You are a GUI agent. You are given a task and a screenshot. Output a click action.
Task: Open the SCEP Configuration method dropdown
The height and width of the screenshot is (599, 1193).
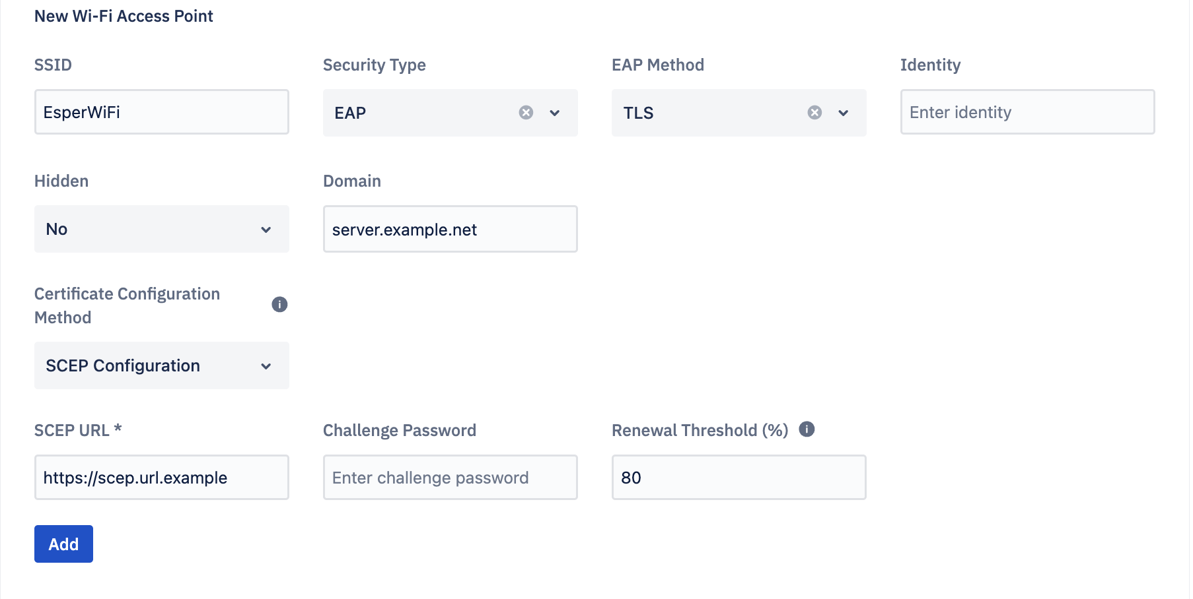click(266, 365)
